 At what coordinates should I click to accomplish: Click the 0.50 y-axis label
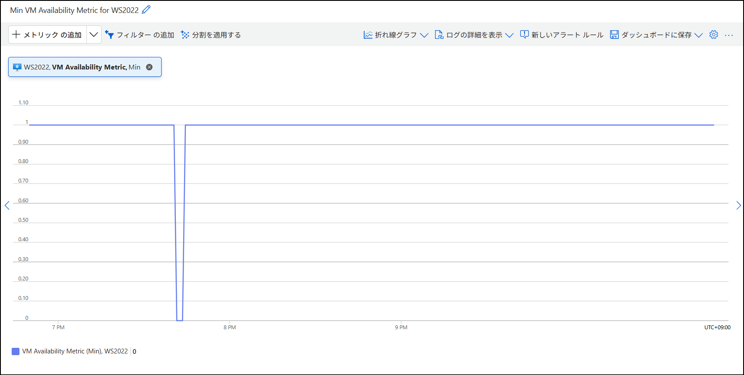[23, 220]
